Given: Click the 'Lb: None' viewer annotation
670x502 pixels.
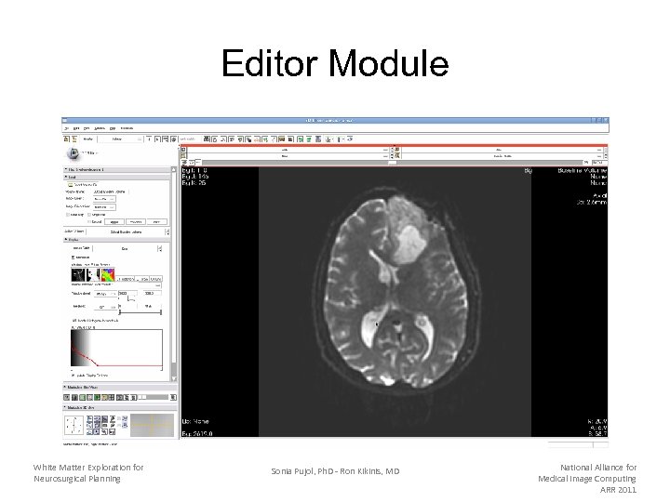Looking at the screenshot, I should pyautogui.click(x=195, y=421).
